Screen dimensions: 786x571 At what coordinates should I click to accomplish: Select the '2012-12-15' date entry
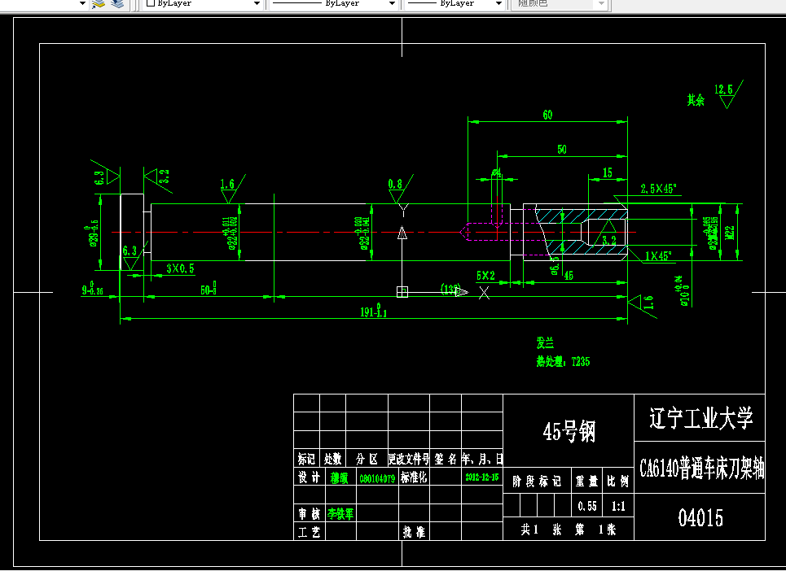pyautogui.click(x=481, y=477)
